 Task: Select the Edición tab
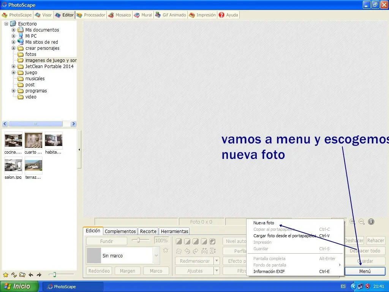[93, 231]
